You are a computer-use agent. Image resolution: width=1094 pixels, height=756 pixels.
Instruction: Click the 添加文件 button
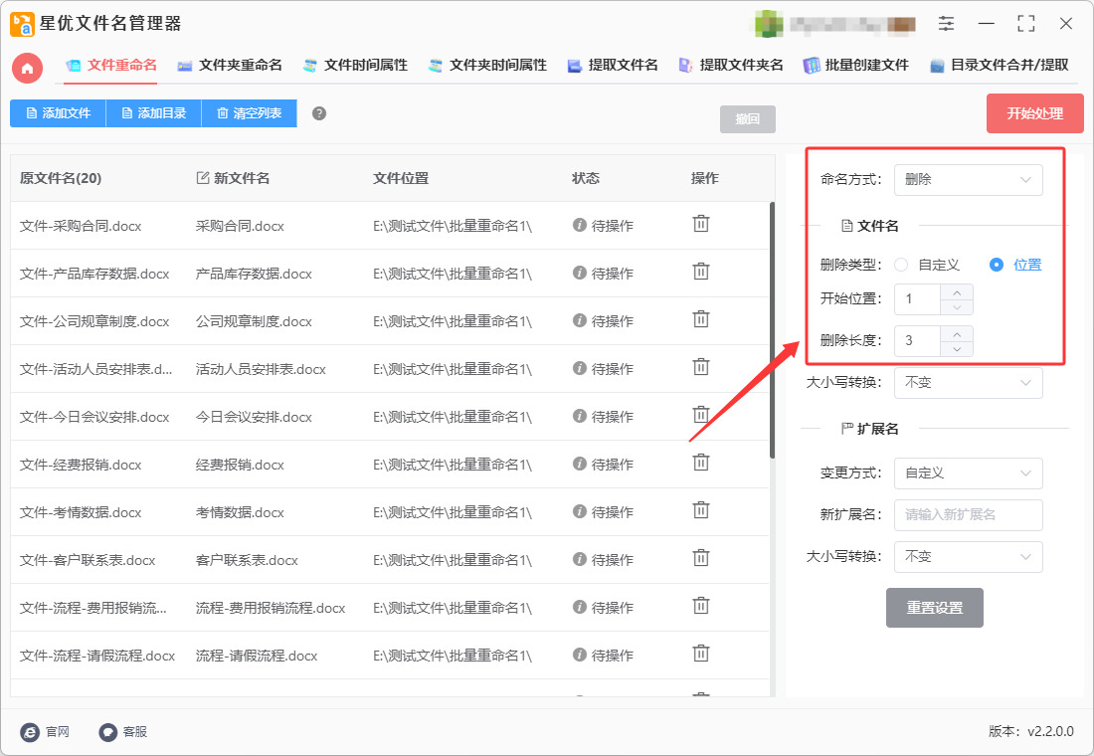(x=58, y=113)
